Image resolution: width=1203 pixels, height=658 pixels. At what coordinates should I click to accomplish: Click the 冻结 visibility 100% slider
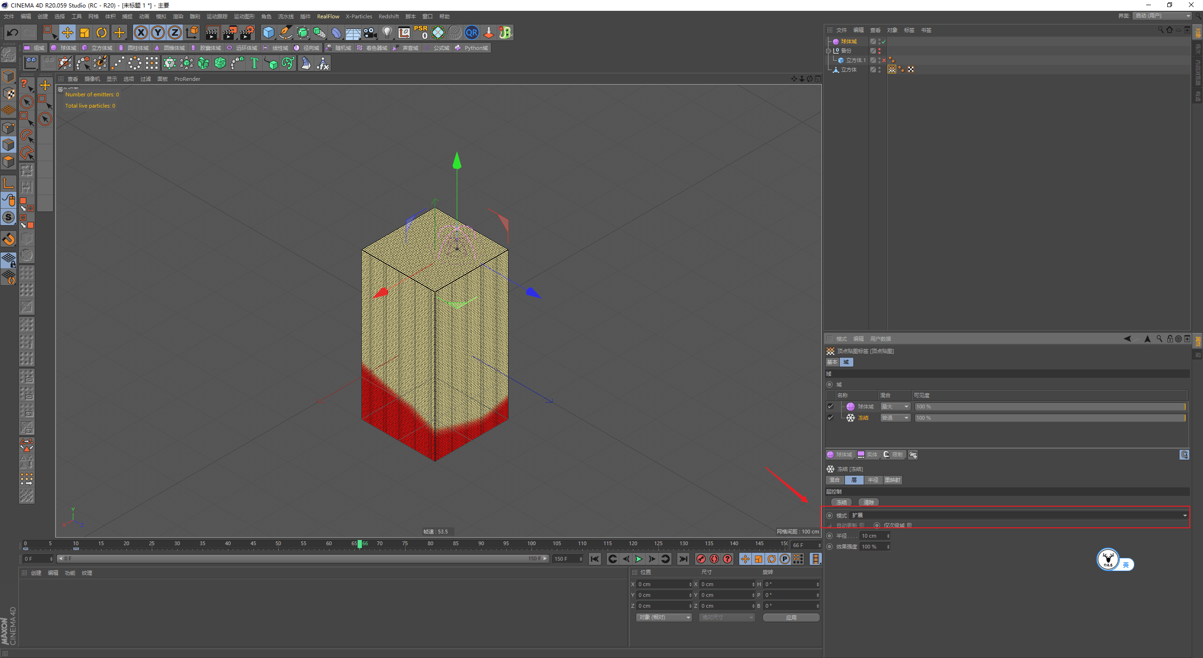tap(1049, 418)
